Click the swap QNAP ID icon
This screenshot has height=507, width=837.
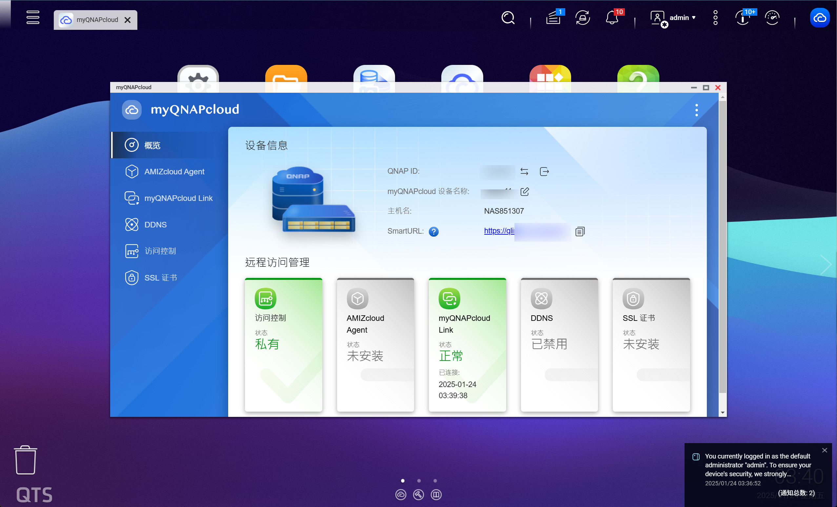(x=524, y=171)
